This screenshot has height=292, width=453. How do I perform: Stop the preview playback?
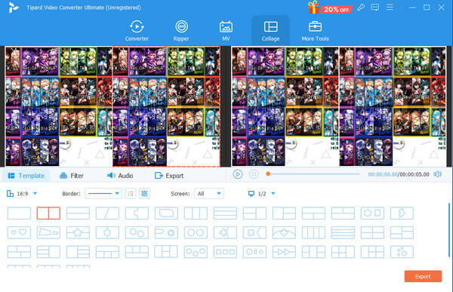coord(254,174)
